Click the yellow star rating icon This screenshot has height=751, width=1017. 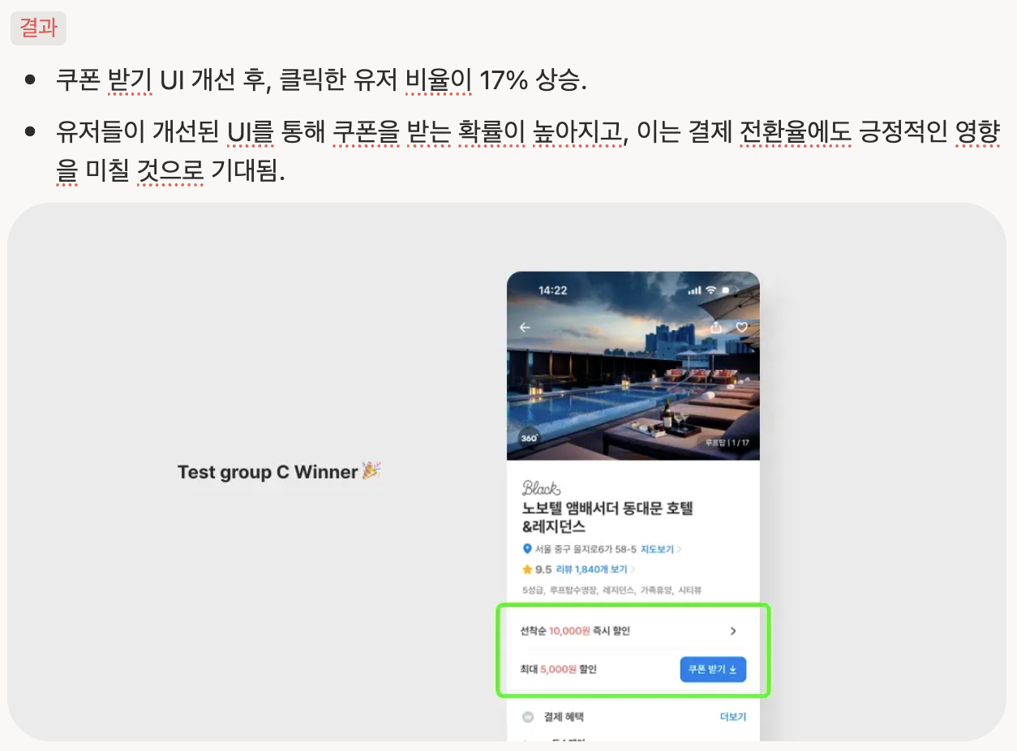527,569
